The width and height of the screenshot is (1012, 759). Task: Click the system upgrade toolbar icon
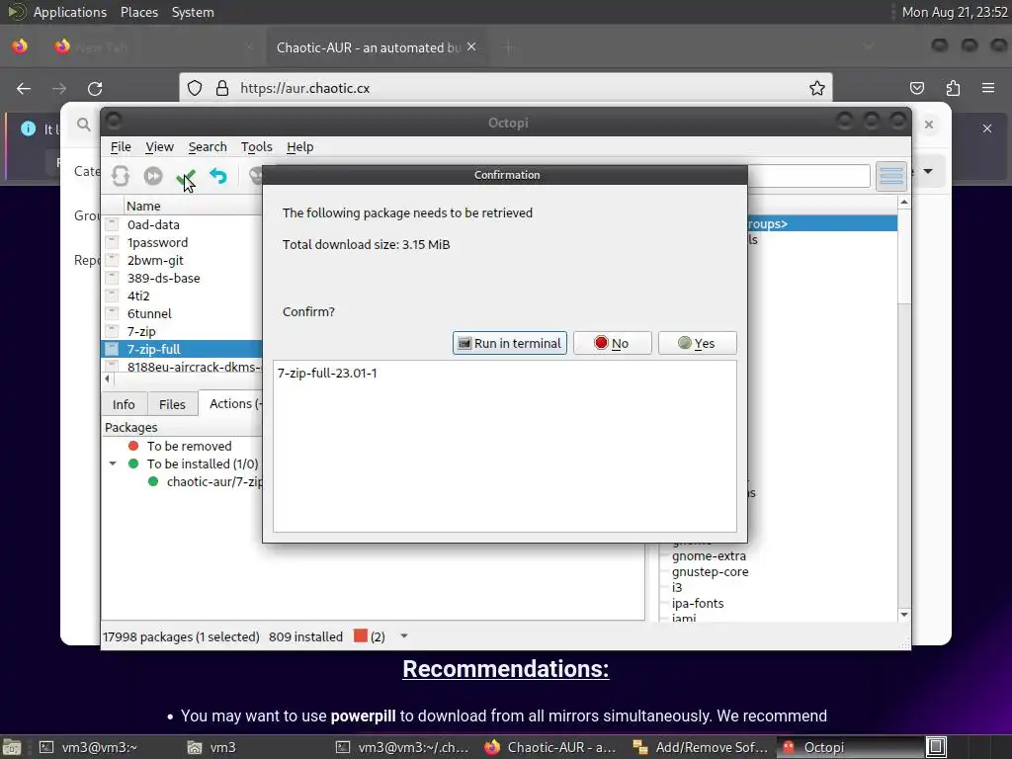pos(153,176)
